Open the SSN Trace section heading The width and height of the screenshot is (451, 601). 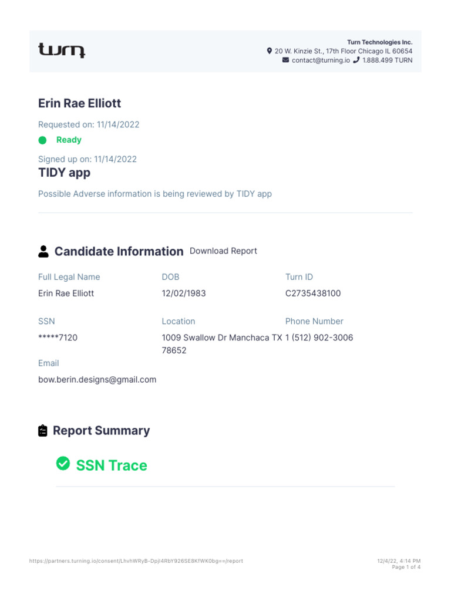[112, 465]
